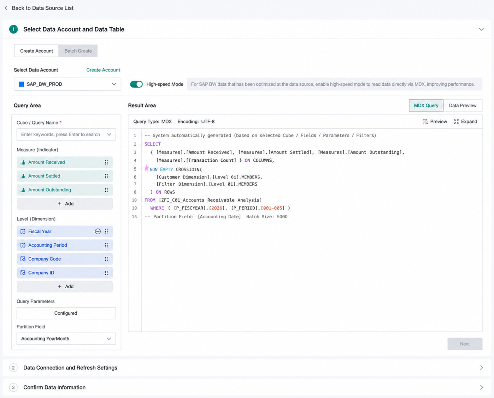Click the Amount Outstanding measure label
Screen dimensions: 494x398
(49, 190)
